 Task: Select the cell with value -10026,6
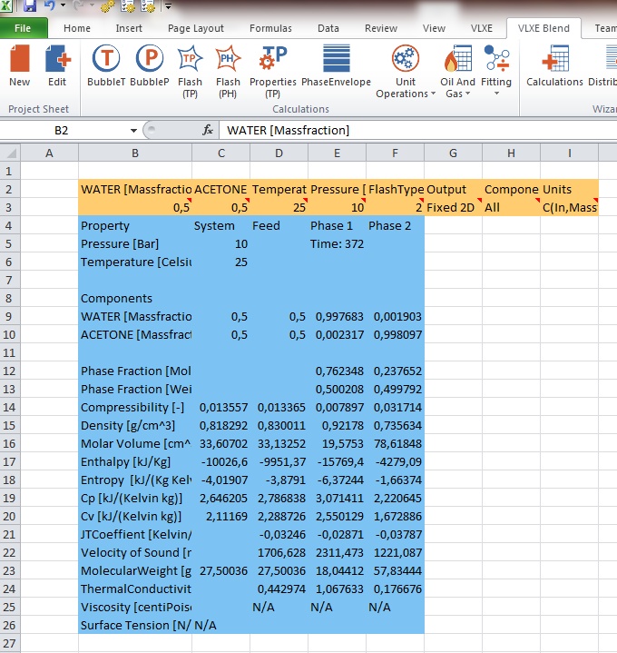(220, 461)
